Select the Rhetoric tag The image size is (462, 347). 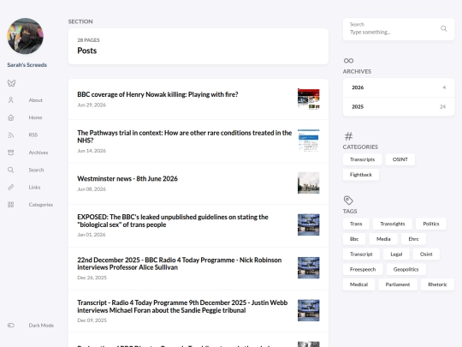click(x=437, y=284)
